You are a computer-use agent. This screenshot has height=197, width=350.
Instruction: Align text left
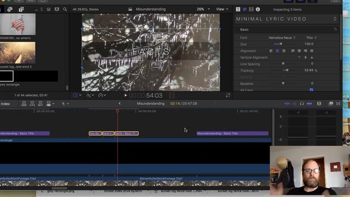click(x=271, y=51)
